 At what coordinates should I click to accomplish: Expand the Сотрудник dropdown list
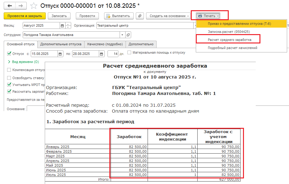(x=122, y=35)
